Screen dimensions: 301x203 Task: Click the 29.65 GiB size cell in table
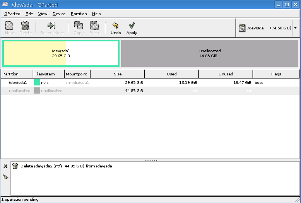point(134,82)
